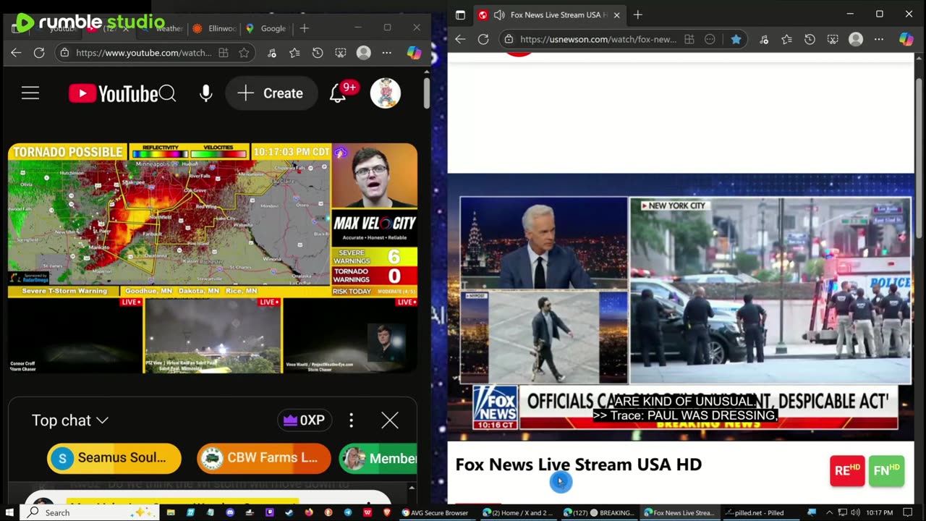Click the Fox News live video player

pos(680,307)
